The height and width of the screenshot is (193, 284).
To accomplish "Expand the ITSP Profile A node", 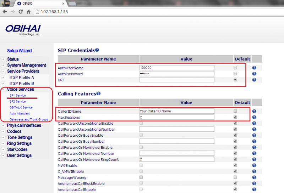I will [3, 77].
